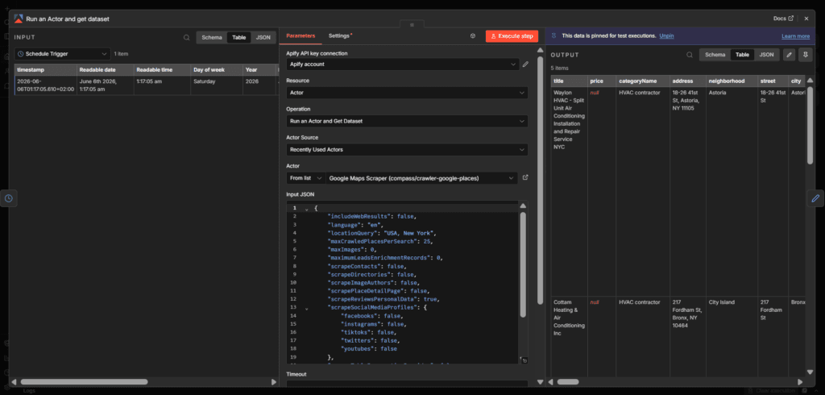Show input in Table view

[238, 38]
